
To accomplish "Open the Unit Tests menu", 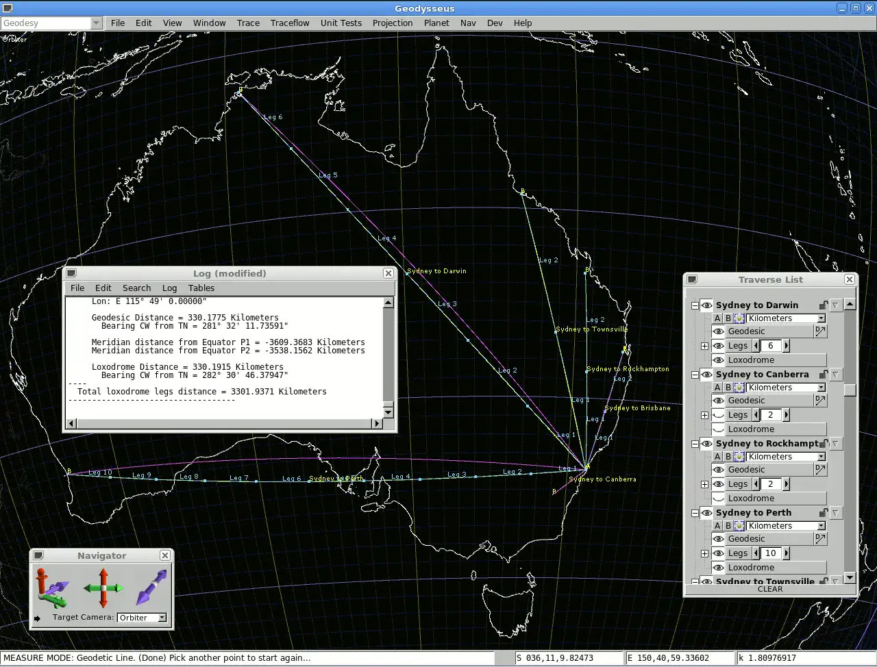I will click(341, 23).
